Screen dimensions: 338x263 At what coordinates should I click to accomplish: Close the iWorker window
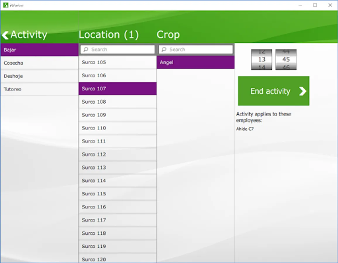pyautogui.click(x=330, y=5)
